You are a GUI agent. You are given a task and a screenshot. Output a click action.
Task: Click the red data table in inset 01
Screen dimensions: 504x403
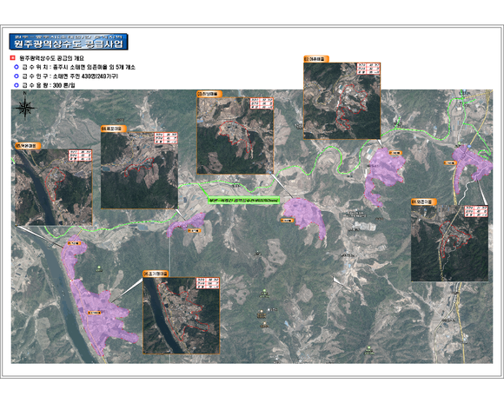click(476, 211)
